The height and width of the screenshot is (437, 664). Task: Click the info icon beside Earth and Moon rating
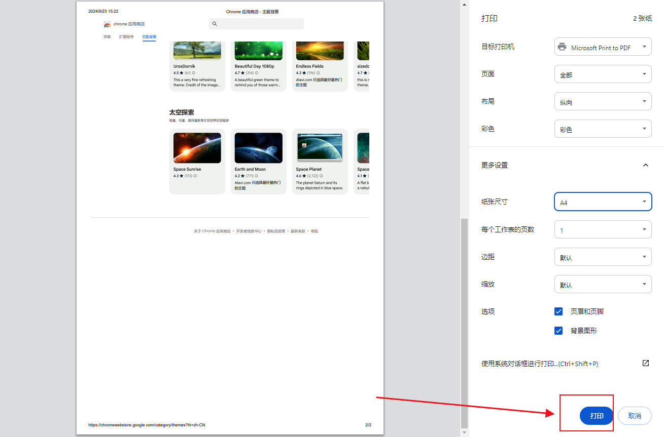tap(257, 176)
